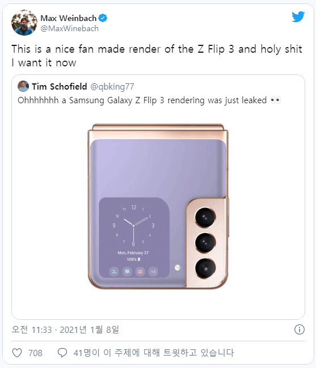
Task: Open the Max Weinbach display name
Action: (x=68, y=18)
